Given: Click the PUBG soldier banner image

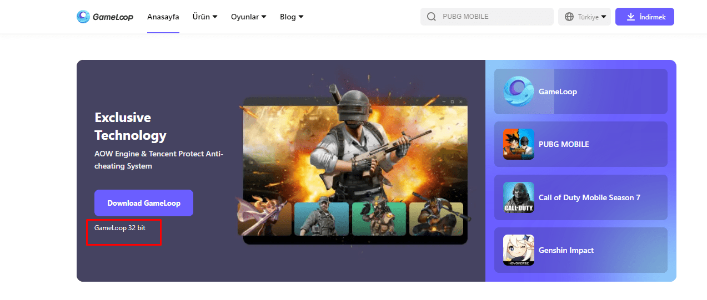Looking at the screenshot, I should click(355, 150).
